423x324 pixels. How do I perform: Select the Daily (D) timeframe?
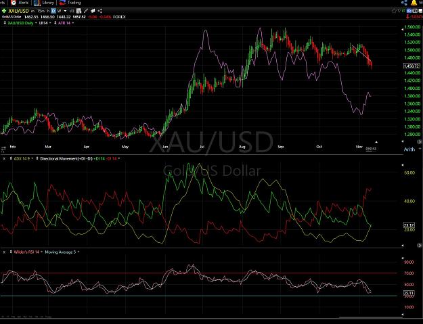coord(53,11)
